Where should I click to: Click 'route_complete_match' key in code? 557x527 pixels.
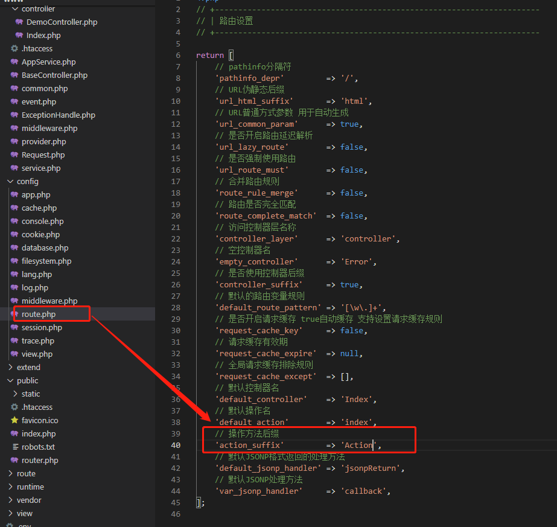[266, 216]
